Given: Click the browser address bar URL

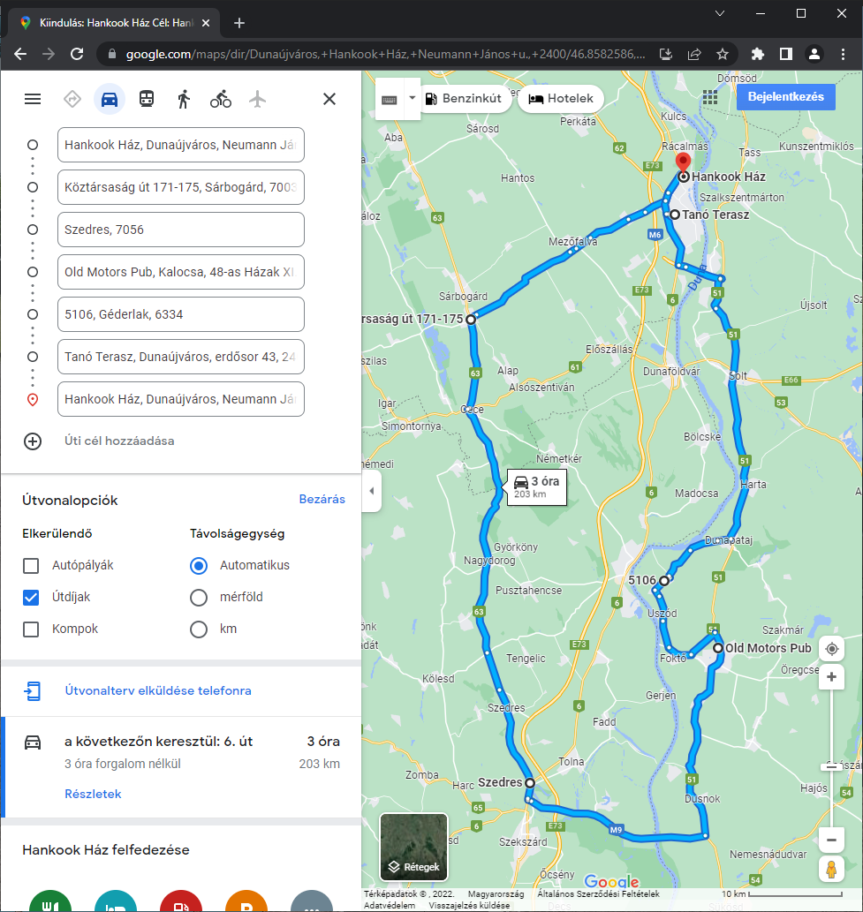Looking at the screenshot, I should (x=385, y=54).
